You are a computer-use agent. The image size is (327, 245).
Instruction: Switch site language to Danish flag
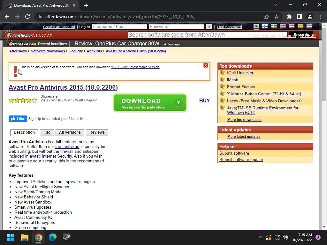coord(291,26)
